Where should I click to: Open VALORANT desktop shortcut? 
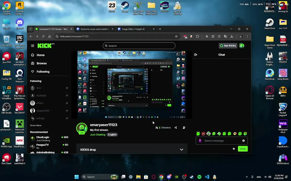[x=19, y=108]
